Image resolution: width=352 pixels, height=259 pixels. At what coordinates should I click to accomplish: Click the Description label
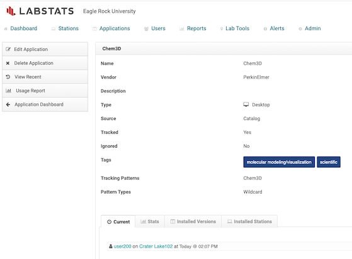point(113,91)
